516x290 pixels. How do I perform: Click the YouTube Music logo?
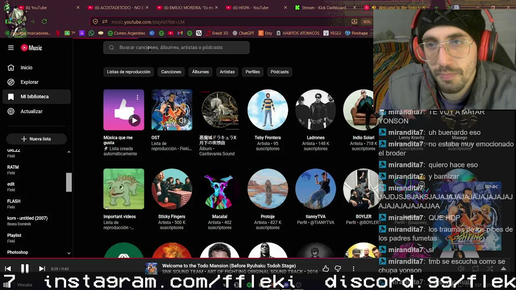click(x=31, y=48)
